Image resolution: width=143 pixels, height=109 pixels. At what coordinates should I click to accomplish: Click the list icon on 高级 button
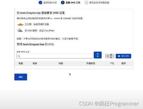[x=108, y=56]
